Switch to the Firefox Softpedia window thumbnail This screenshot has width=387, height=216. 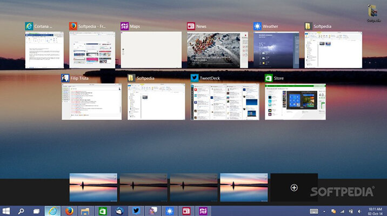(92, 50)
